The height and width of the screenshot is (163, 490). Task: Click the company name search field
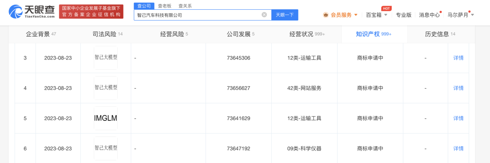pyautogui.click(x=198, y=15)
